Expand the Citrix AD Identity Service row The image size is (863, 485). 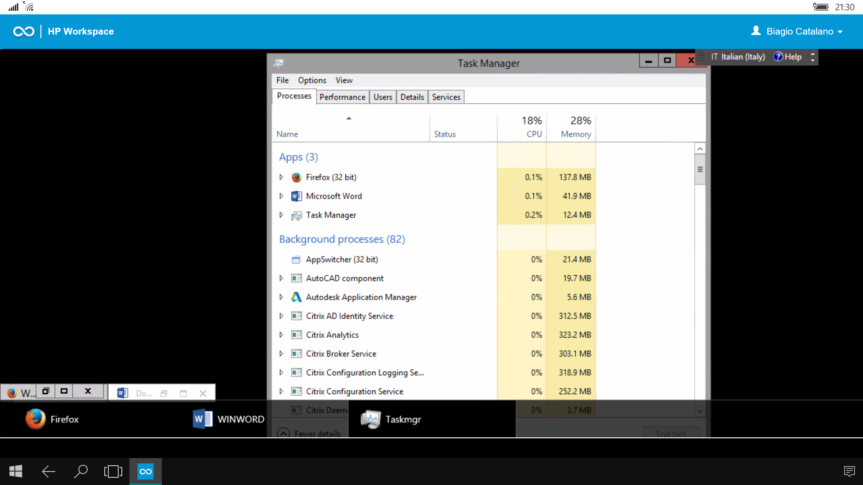coord(281,316)
